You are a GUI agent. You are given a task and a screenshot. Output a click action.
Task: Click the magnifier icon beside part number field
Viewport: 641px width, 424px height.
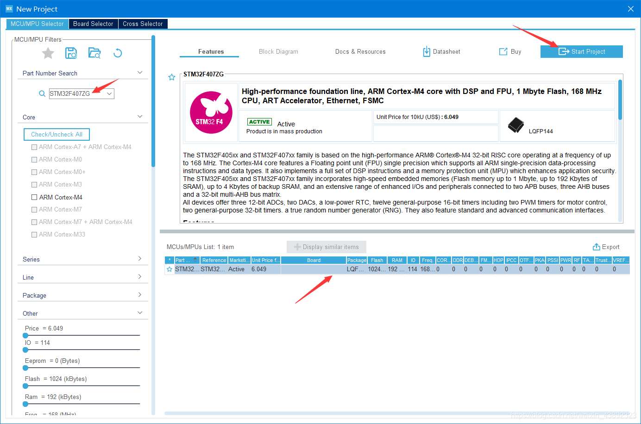(x=42, y=94)
